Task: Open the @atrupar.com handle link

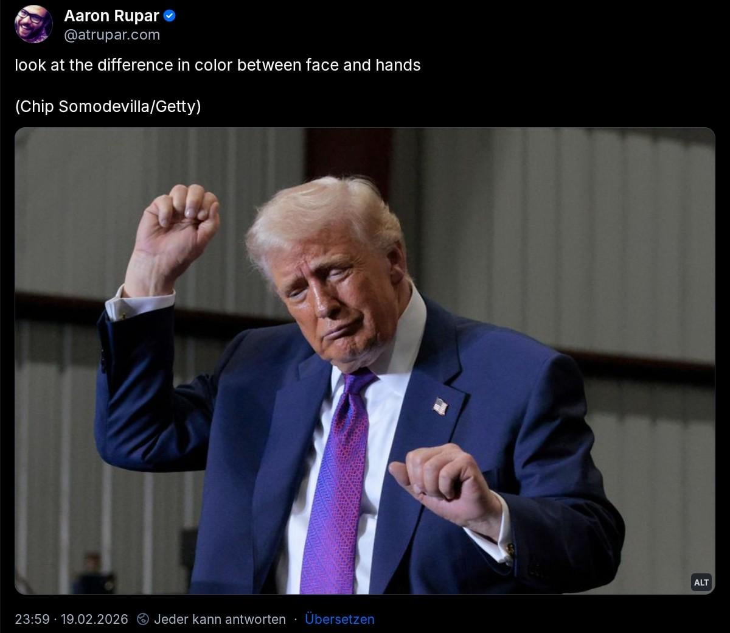Action: pos(112,35)
